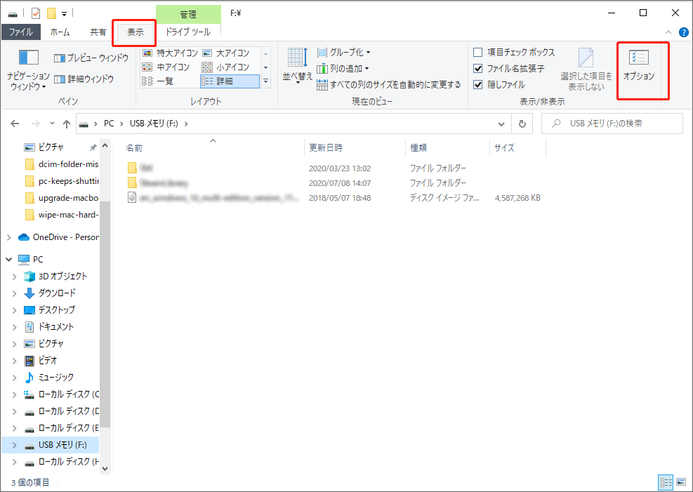The image size is (693, 492).
Task: Open Options (オプション) in the ribbon
Action: point(639,66)
